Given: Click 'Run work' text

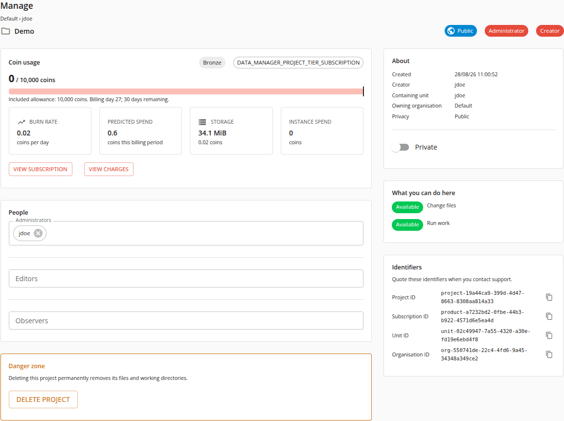Looking at the screenshot, I should point(438,223).
